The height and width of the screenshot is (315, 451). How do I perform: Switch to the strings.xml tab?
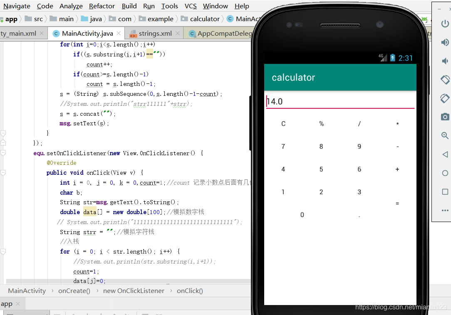155,34
